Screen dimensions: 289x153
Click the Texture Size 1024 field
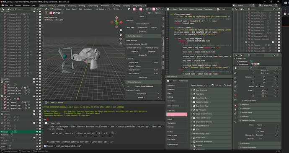coord(143,62)
